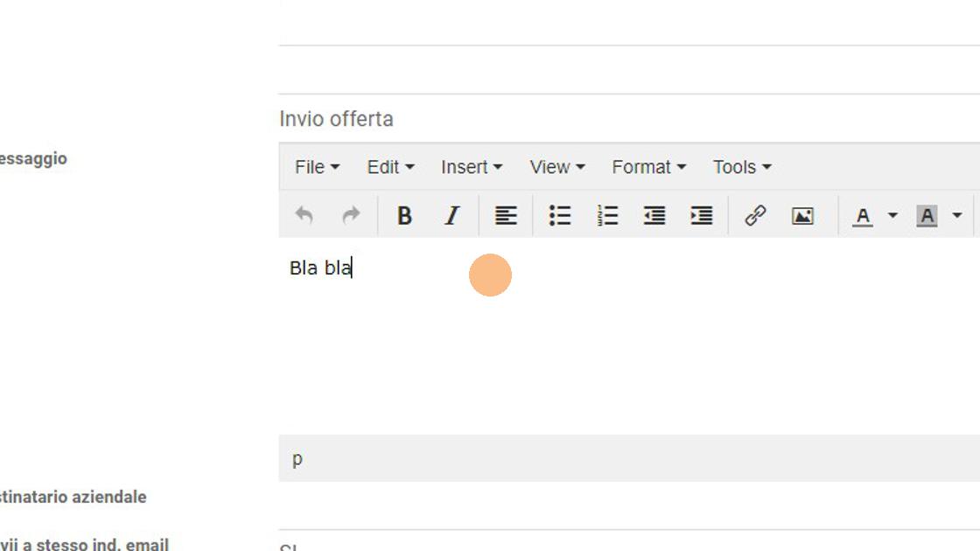Click the Undo arrow icon
Image resolution: width=980 pixels, height=551 pixels.
click(304, 215)
